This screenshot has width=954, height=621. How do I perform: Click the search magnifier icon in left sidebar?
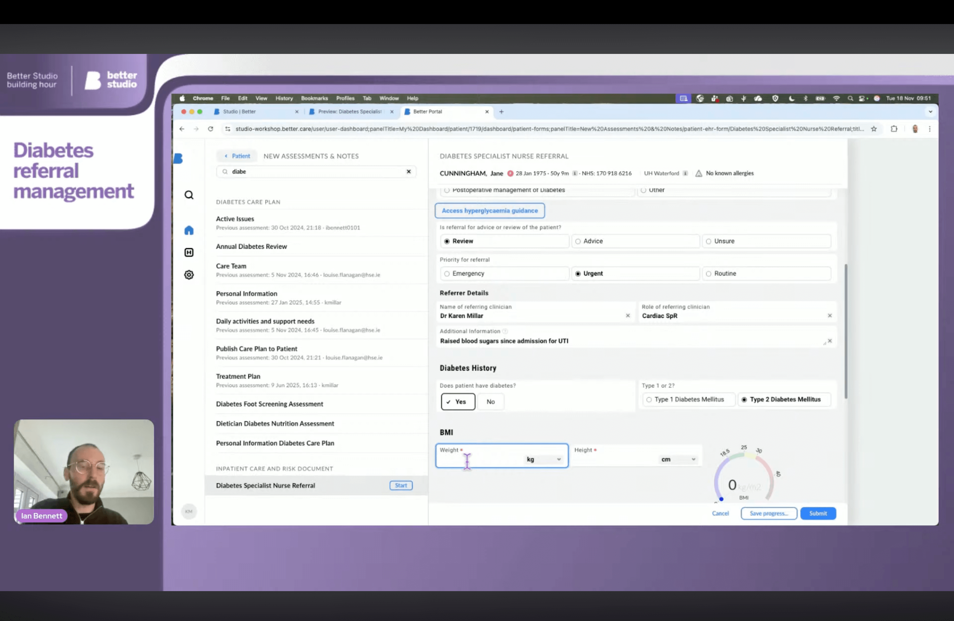click(x=189, y=195)
